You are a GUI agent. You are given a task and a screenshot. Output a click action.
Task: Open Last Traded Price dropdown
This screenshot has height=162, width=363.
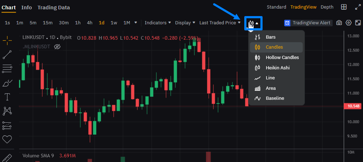220,23
